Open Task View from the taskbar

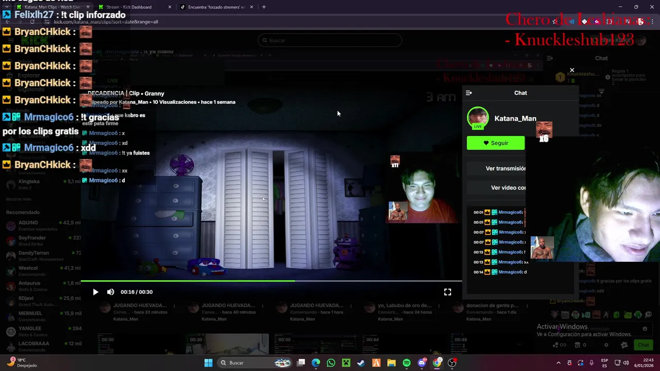coord(301,363)
